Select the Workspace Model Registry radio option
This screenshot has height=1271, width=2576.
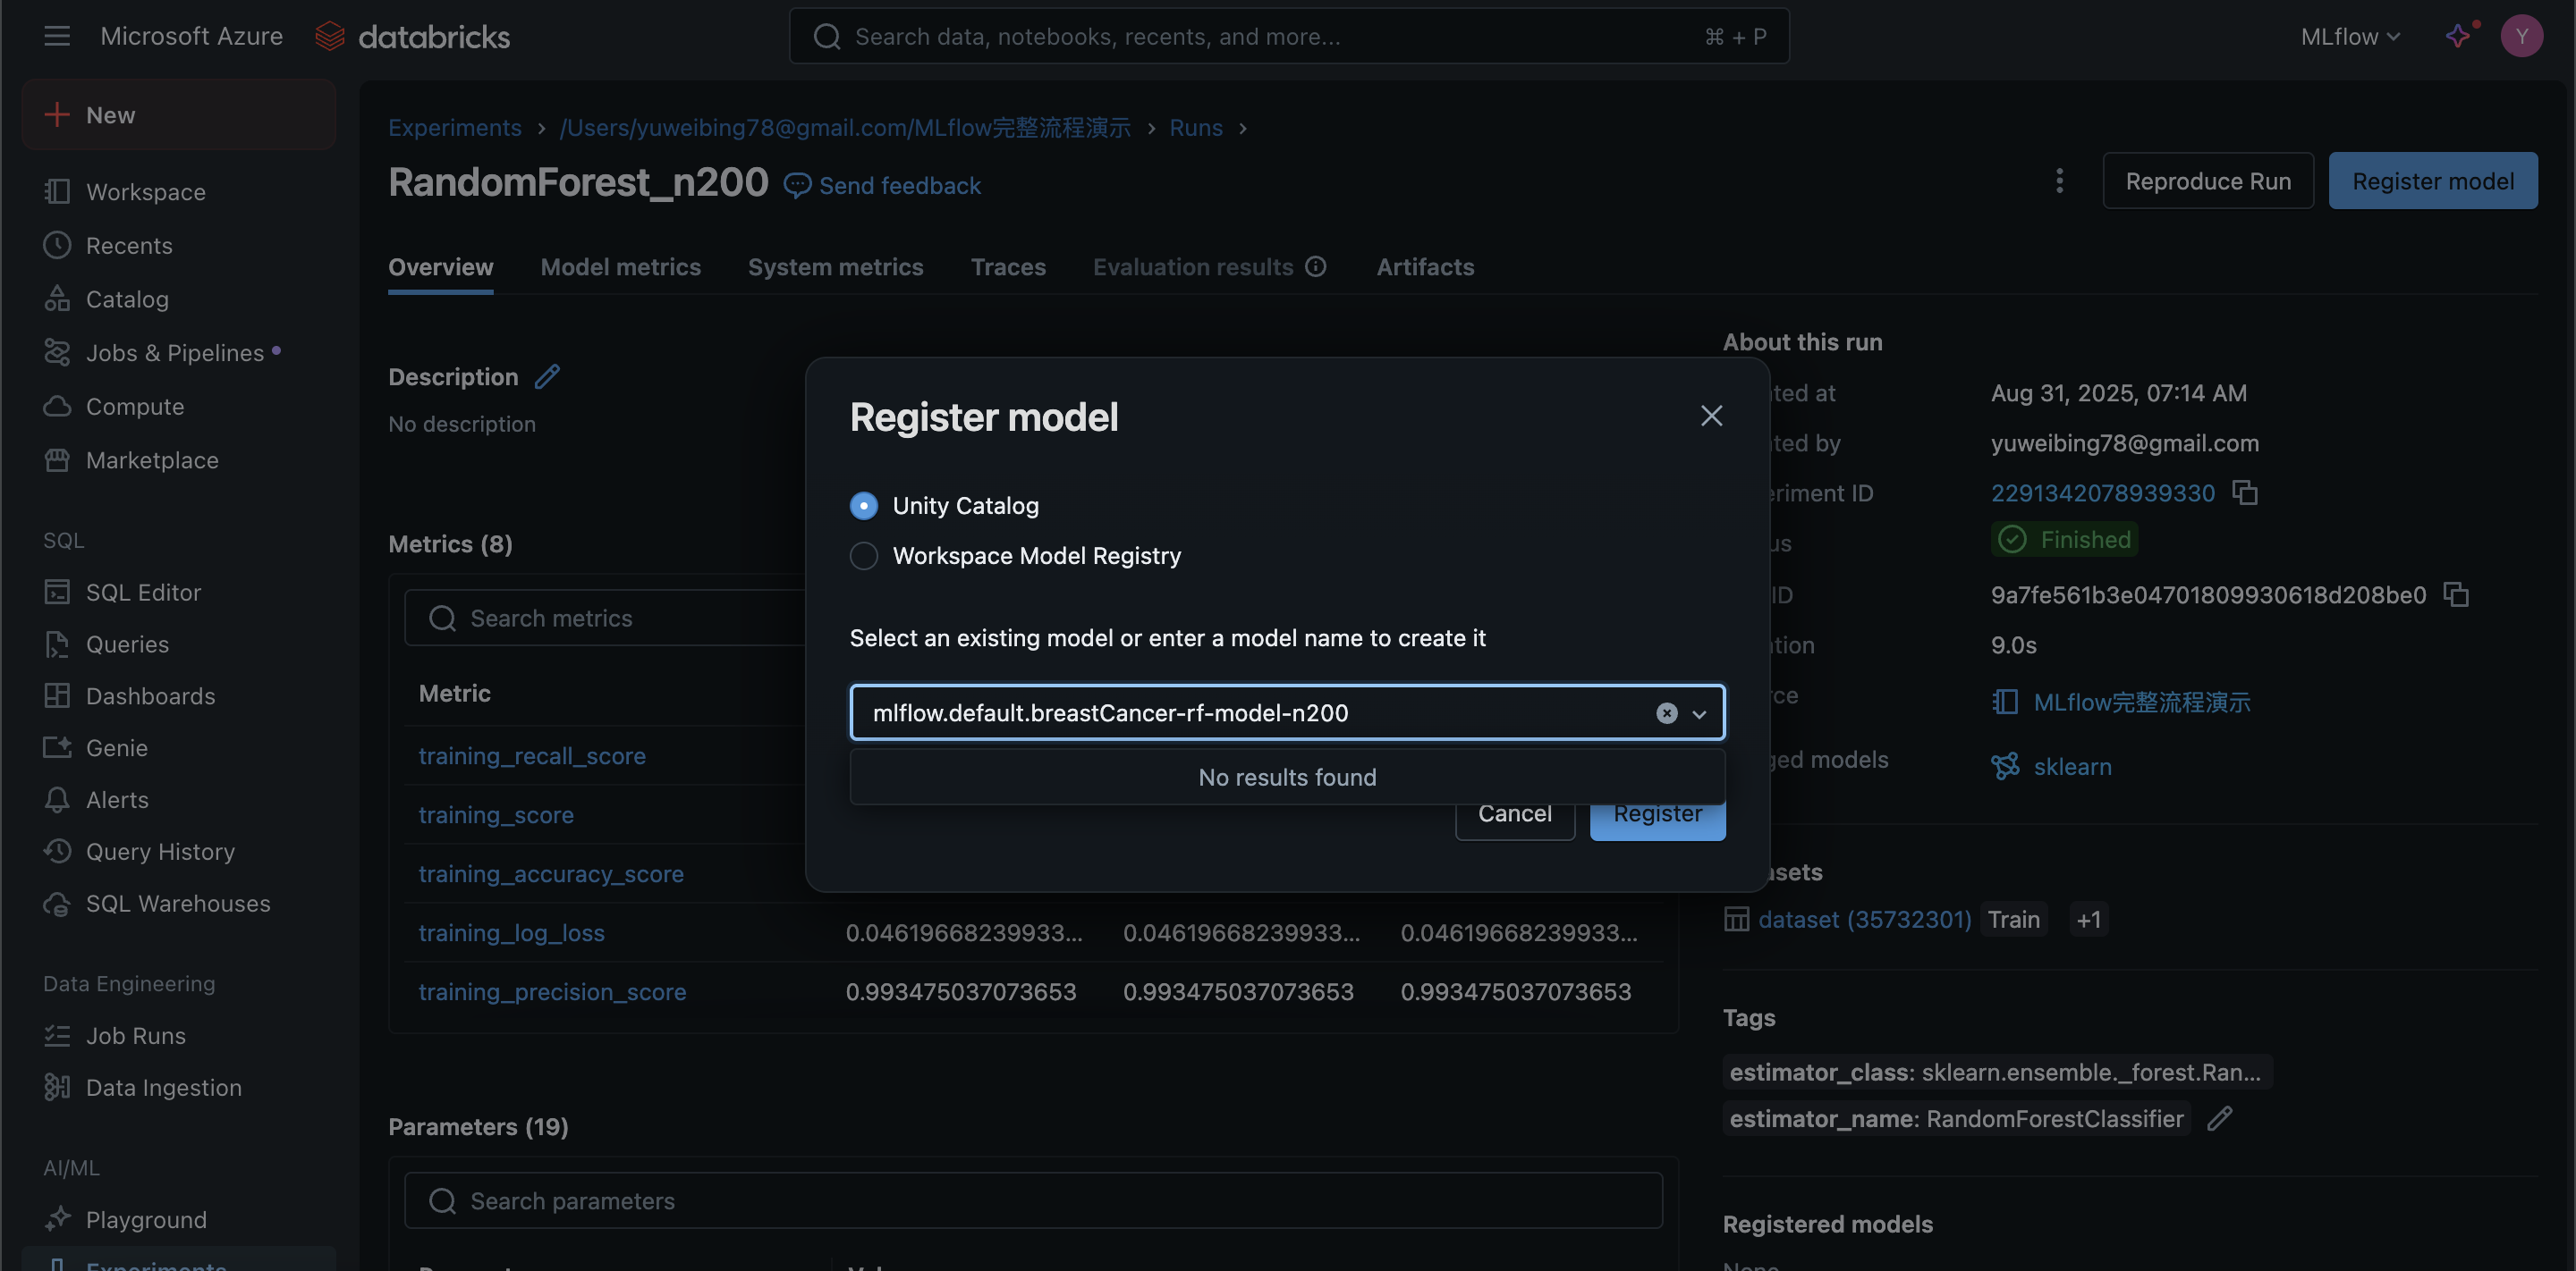(864, 556)
